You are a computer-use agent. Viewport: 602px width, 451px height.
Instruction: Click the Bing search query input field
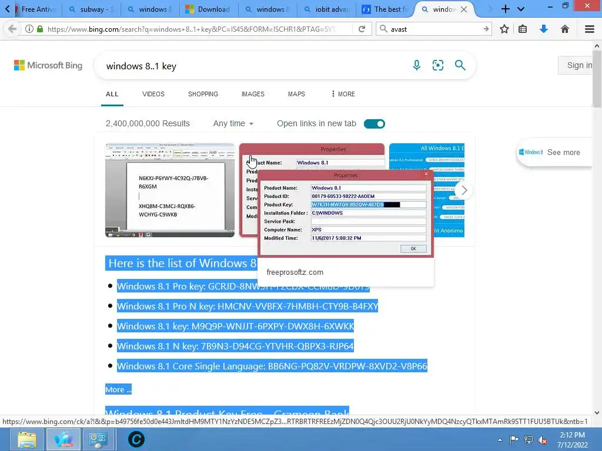pyautogui.click(x=253, y=66)
